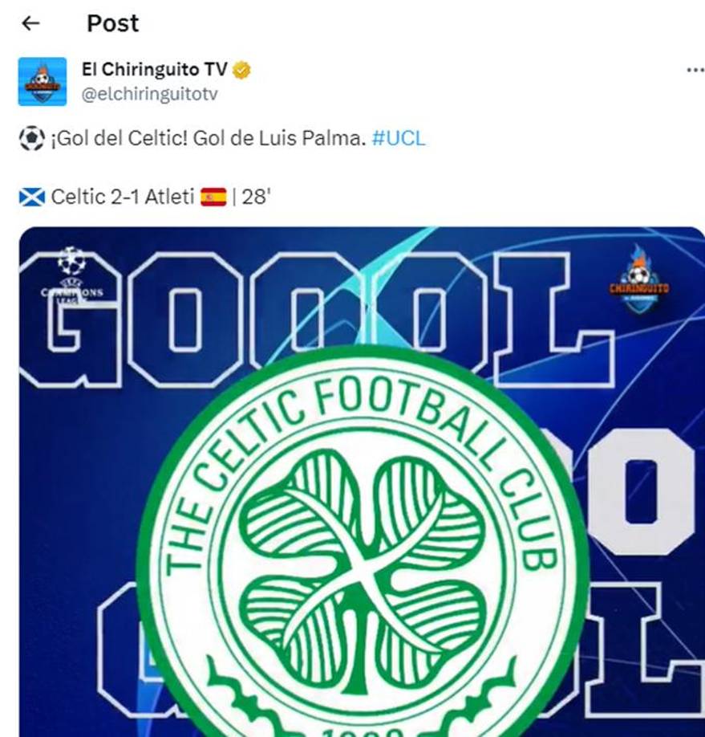705x737 pixels.
Task: Click the soccer ball emoji in the post
Action: (x=31, y=138)
